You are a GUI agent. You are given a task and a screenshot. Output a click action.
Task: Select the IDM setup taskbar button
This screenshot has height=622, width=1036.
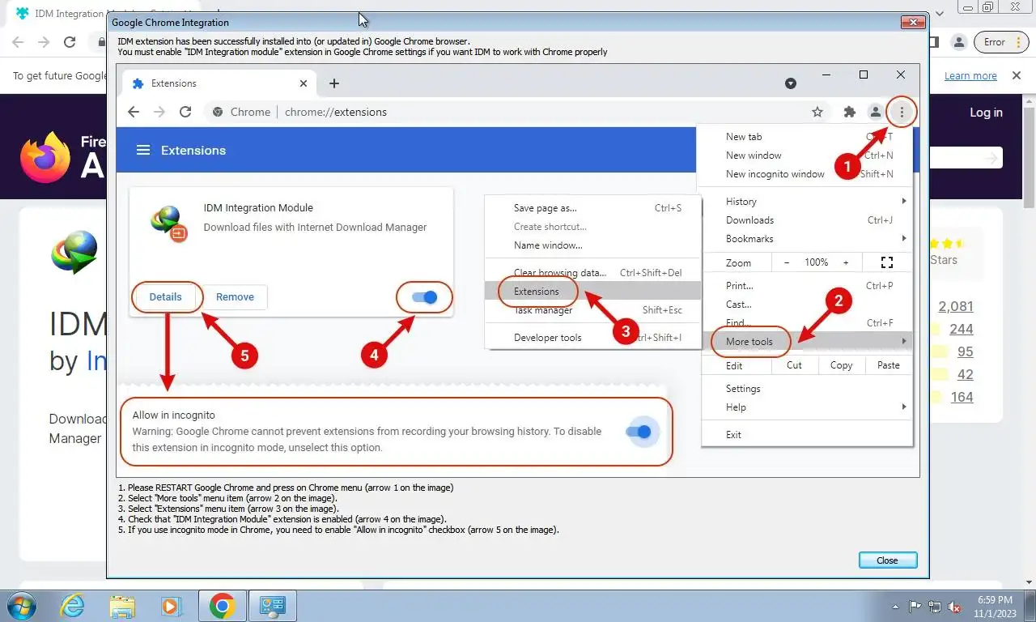pyautogui.click(x=272, y=606)
